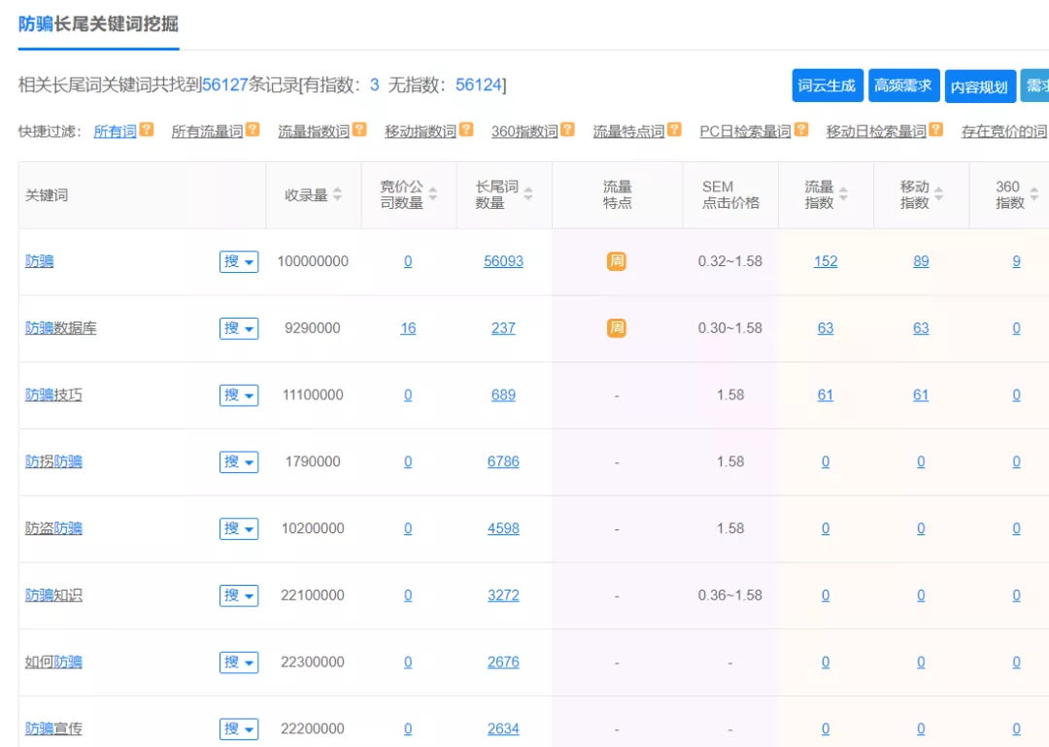Open the 防骗知识 keyword link
1049x747 pixels.
(x=53, y=595)
